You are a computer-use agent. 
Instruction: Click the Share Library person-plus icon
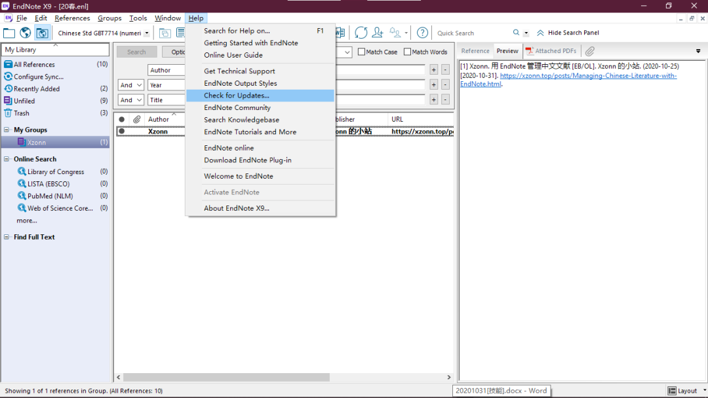click(x=378, y=33)
